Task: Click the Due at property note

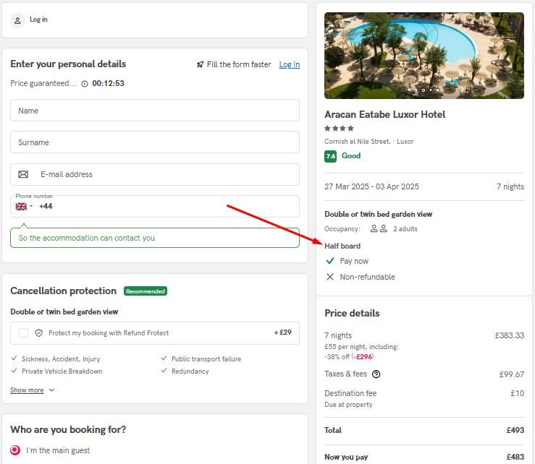Action: (348, 405)
